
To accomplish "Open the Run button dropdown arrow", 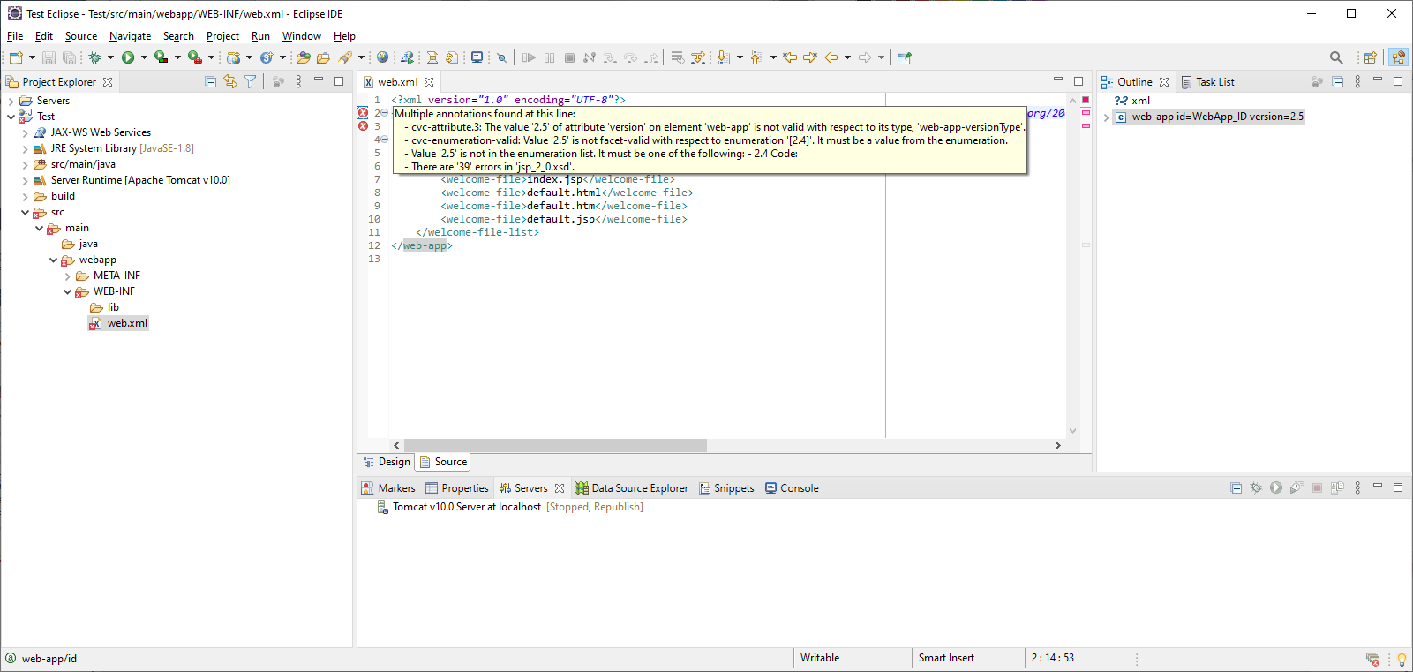I will coord(144,57).
